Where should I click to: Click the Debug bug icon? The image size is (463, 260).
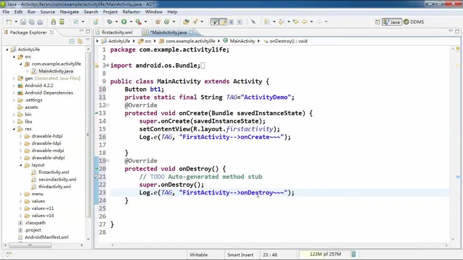(110, 22)
